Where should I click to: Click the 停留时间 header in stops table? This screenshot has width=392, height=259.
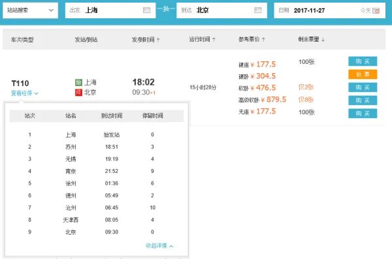152,115
